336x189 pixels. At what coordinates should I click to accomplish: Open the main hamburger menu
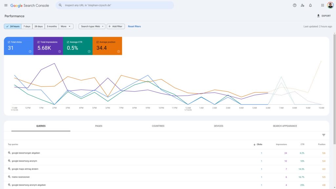(x=6, y=5)
